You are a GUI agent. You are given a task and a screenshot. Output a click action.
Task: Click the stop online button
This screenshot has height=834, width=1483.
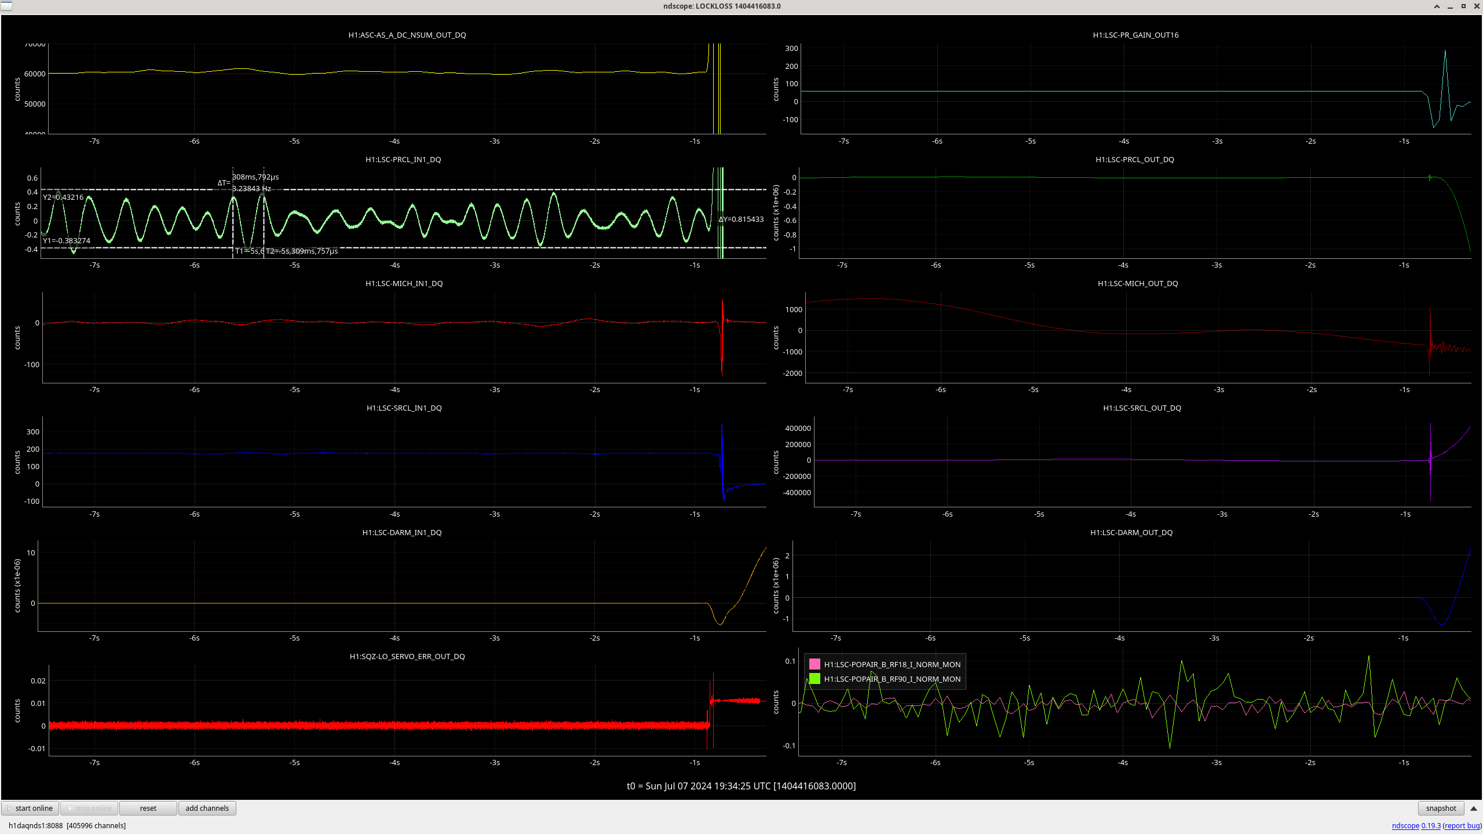point(89,808)
